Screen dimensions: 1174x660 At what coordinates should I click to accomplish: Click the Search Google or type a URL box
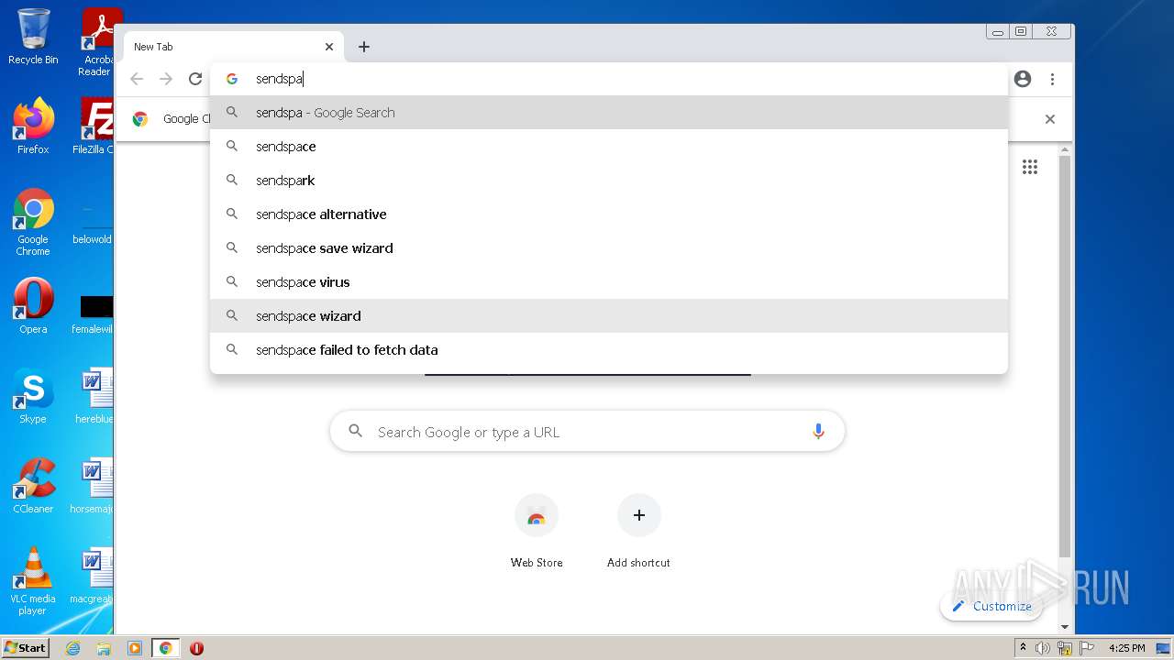[587, 432]
